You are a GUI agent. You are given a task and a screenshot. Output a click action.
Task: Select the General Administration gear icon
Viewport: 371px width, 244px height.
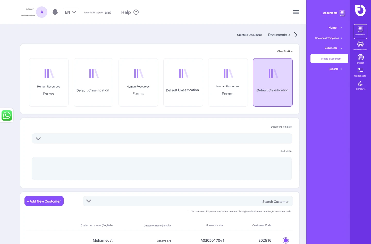coord(360,44)
